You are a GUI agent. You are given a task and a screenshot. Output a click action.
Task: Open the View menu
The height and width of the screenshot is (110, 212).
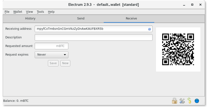(29, 12)
